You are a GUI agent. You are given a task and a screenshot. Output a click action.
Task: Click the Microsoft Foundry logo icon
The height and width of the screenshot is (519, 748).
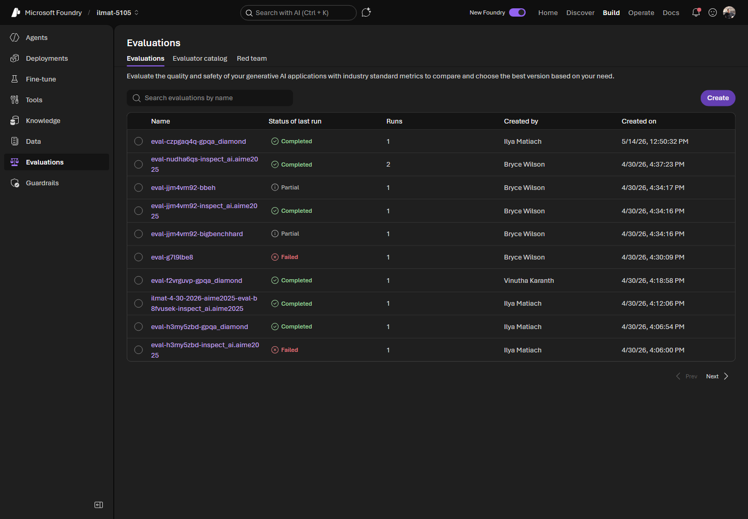(x=16, y=12)
